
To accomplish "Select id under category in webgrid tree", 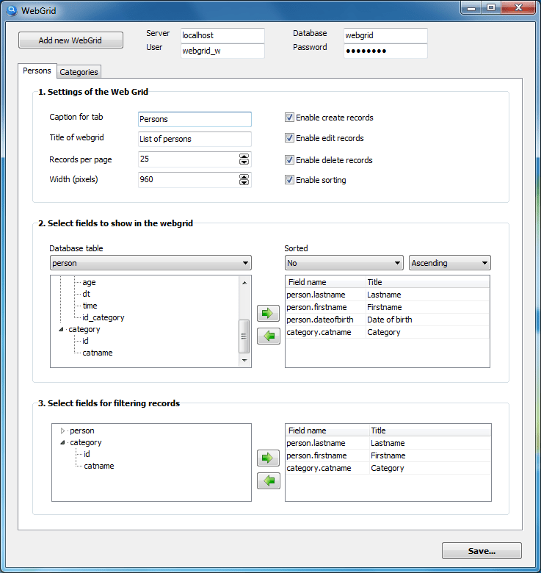I will point(85,341).
